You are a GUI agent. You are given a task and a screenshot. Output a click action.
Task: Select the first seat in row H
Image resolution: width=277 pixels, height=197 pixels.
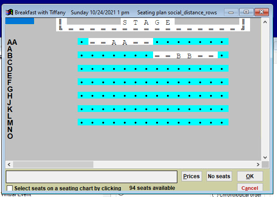pos(82,96)
